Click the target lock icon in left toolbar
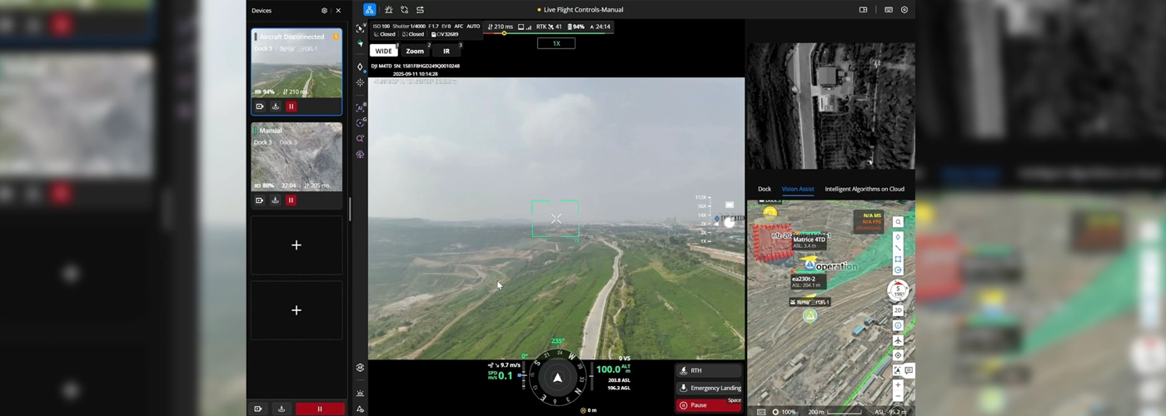Screen dimensions: 1166x416 [x=360, y=28]
